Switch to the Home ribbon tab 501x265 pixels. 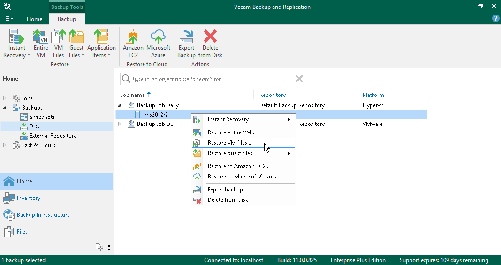[x=35, y=19]
